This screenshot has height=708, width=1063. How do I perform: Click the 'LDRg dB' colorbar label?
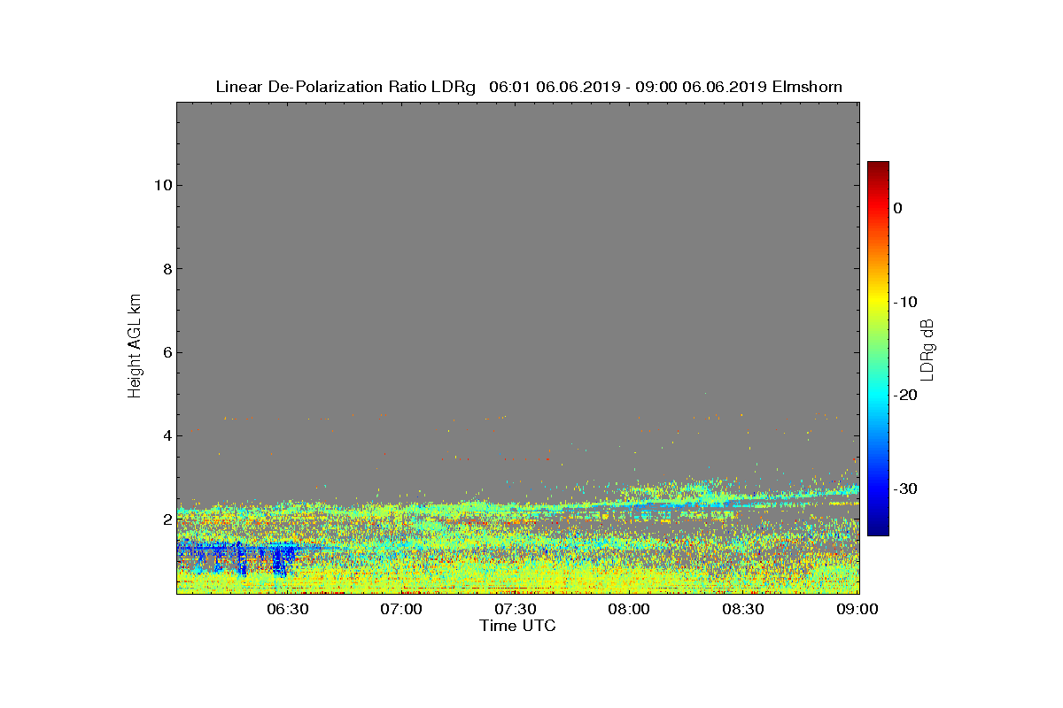[x=927, y=349]
